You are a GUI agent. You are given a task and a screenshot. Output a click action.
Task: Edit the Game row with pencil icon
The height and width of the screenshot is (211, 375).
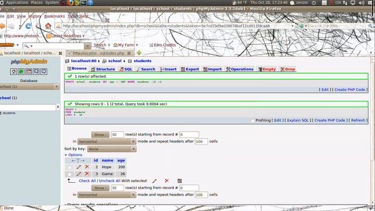pos(79,173)
